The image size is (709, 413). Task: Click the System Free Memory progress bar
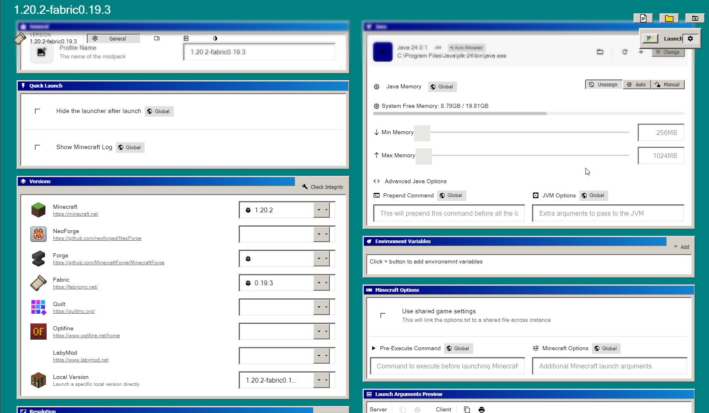pyautogui.click(x=529, y=113)
